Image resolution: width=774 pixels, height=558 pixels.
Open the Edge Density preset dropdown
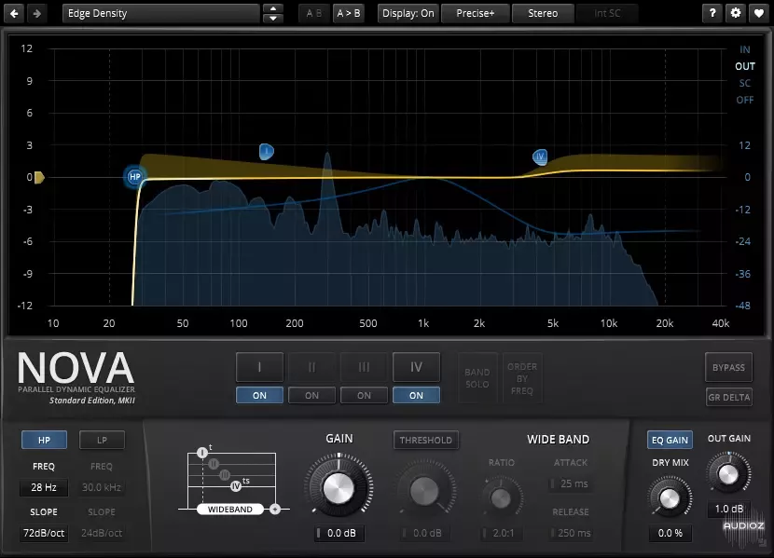point(160,13)
